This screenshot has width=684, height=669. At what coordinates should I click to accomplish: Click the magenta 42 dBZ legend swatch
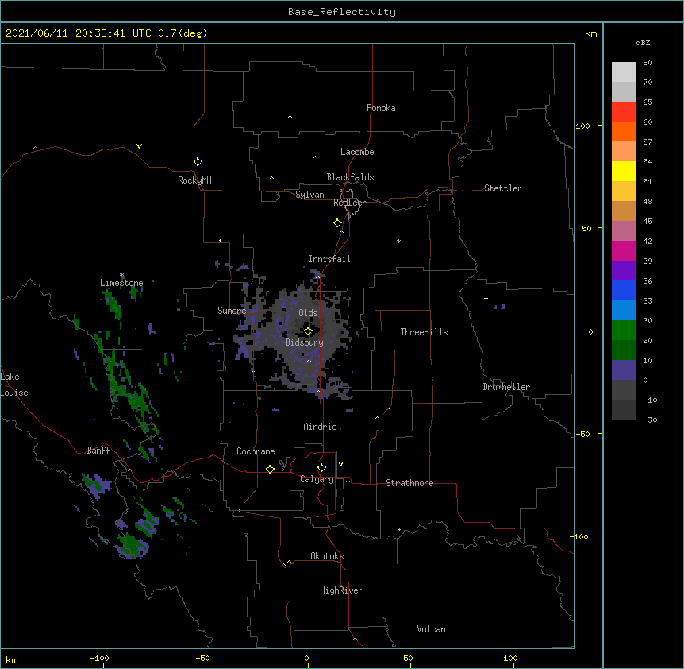(624, 250)
